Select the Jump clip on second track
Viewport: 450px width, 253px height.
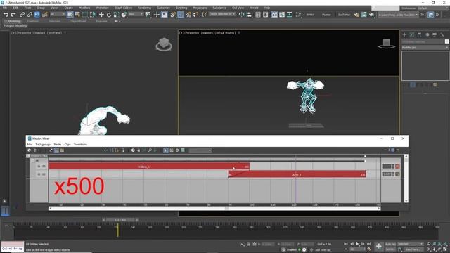point(297,174)
